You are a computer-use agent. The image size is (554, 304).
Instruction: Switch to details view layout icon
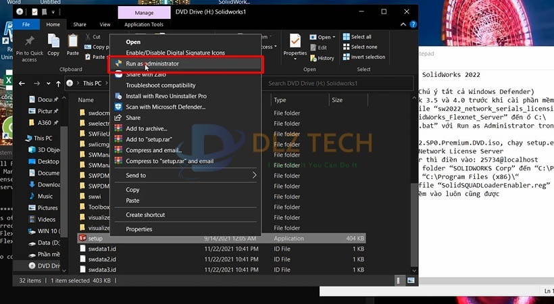click(x=398, y=280)
